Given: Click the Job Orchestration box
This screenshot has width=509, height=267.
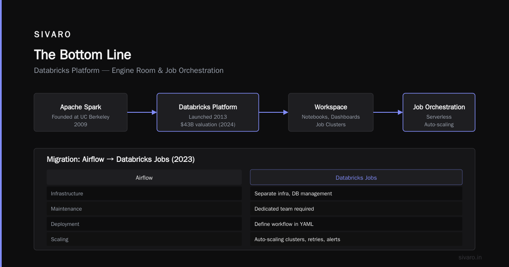Looking at the screenshot, I should click(x=439, y=112).
